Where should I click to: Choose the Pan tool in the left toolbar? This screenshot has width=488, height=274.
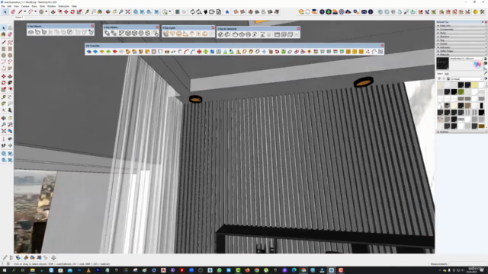(10, 118)
